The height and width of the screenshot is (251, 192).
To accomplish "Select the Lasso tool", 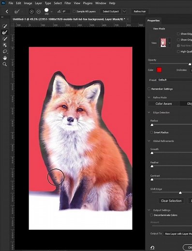I will (5, 52).
